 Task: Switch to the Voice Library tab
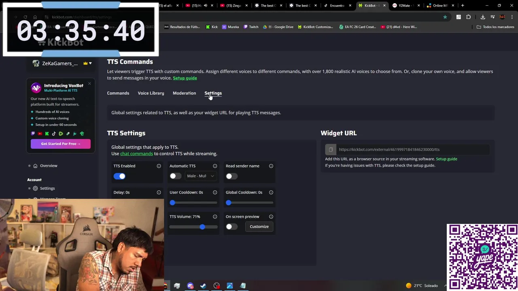click(x=151, y=93)
